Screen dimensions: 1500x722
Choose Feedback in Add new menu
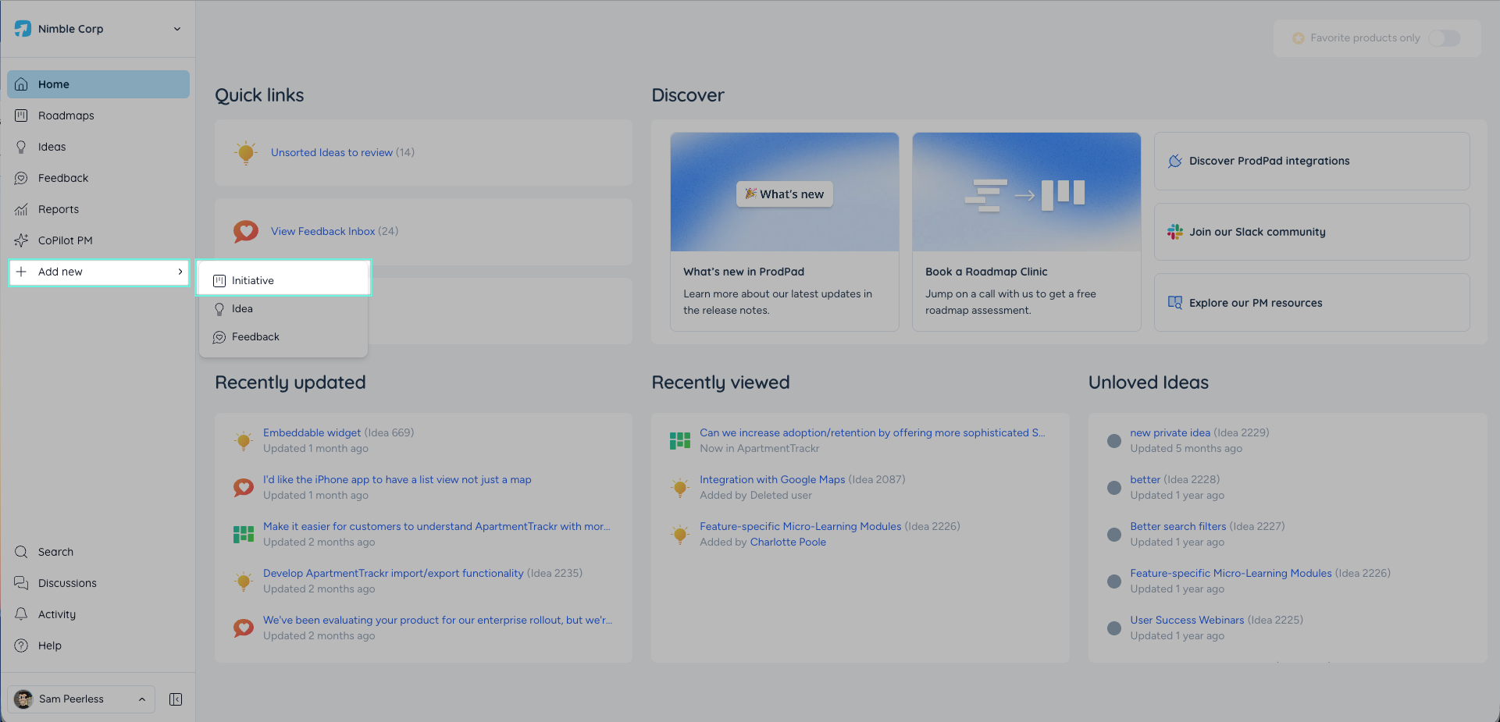(283, 336)
